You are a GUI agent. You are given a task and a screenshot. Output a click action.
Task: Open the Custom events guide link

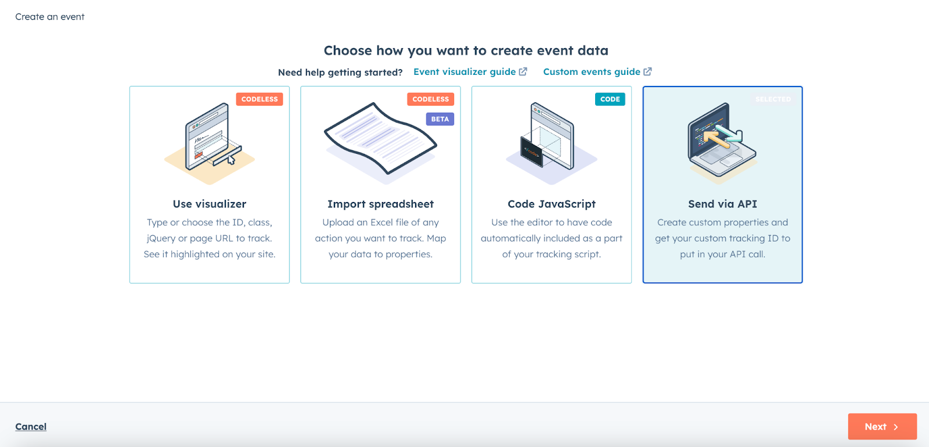point(592,71)
